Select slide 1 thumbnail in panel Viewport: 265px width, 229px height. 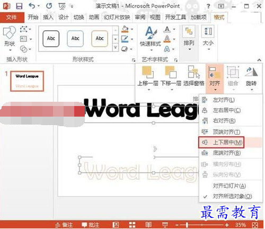[x=27, y=81]
